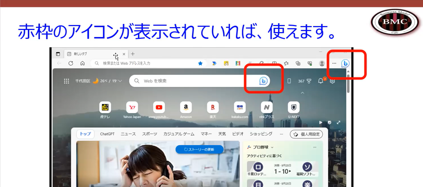Viewport: 423px width, 187px height.
Task: Open page settings gear icon
Action: [x=332, y=81]
